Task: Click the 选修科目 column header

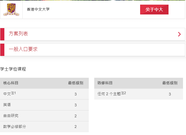Action: (x=105, y=83)
